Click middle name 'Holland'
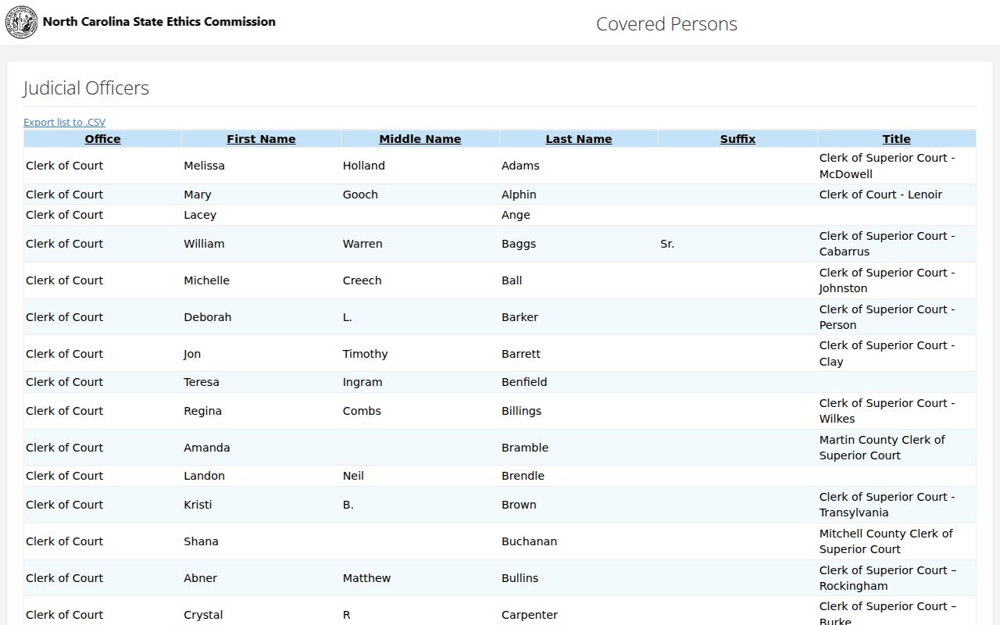 click(x=364, y=166)
